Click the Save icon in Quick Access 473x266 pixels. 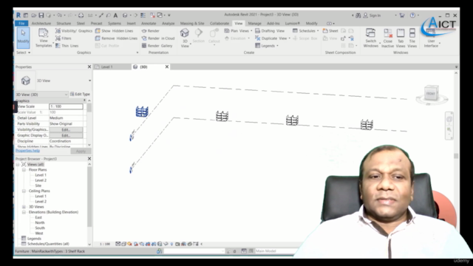pyautogui.click(x=41, y=15)
